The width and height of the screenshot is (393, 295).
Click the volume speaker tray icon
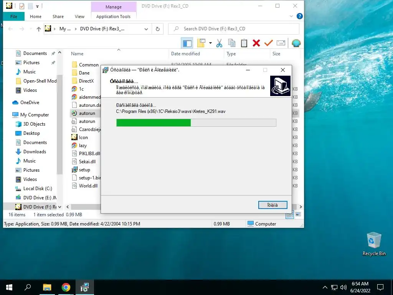(343, 287)
